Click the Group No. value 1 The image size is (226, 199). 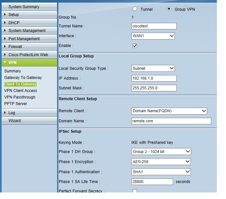pos(132,17)
